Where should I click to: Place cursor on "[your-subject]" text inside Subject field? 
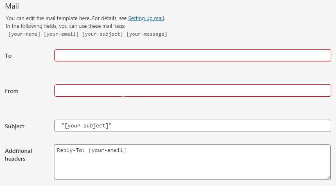[x=86, y=126]
